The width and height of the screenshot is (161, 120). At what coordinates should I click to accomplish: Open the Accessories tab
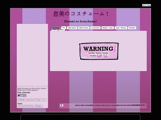point(95,28)
